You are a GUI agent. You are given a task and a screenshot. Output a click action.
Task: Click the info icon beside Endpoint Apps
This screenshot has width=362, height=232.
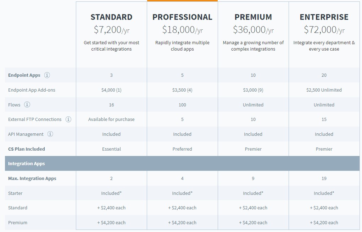[x=47, y=75]
